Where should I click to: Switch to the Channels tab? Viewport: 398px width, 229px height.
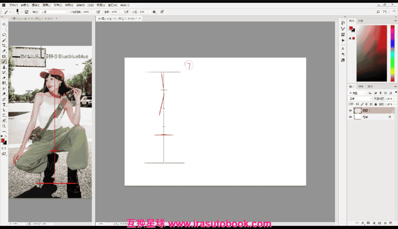click(x=361, y=86)
